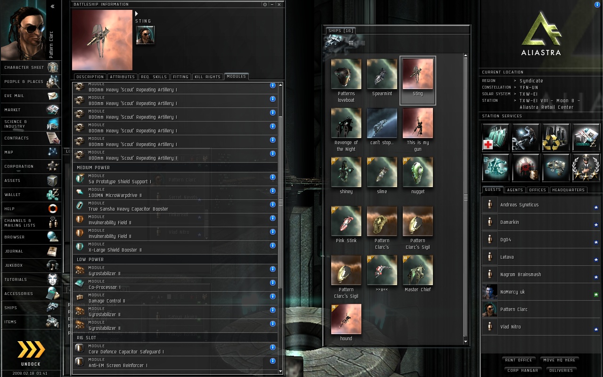Open Contracts from the sidebar

(31, 138)
